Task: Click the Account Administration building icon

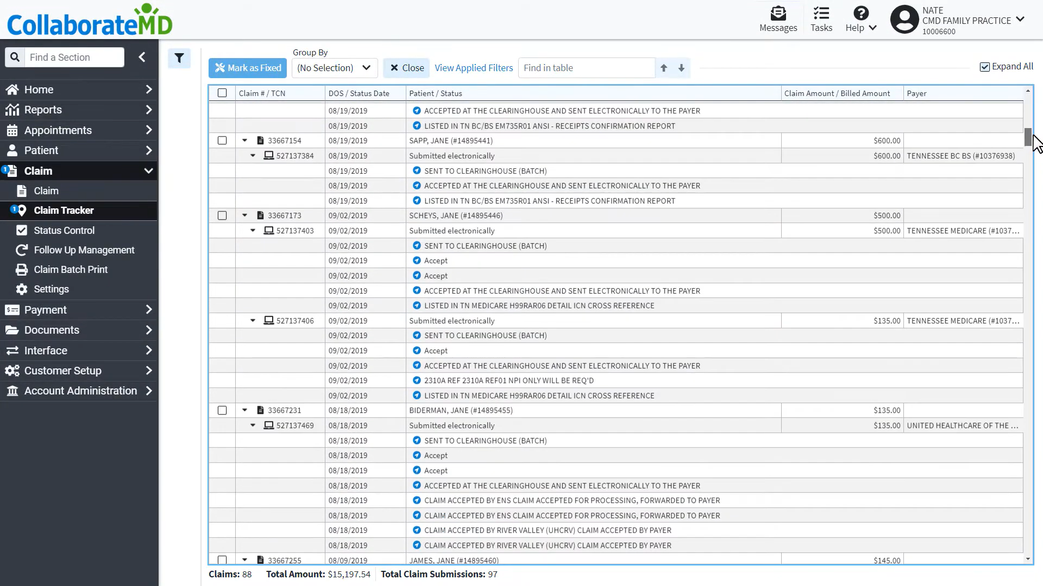Action: (12, 391)
